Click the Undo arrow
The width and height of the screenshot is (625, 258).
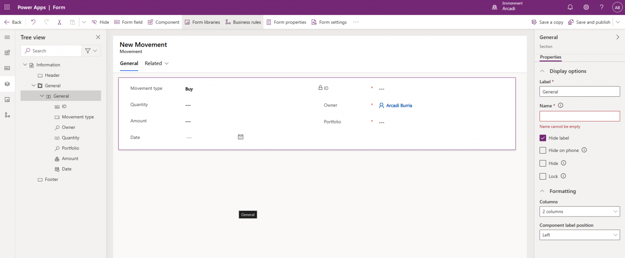tap(33, 22)
